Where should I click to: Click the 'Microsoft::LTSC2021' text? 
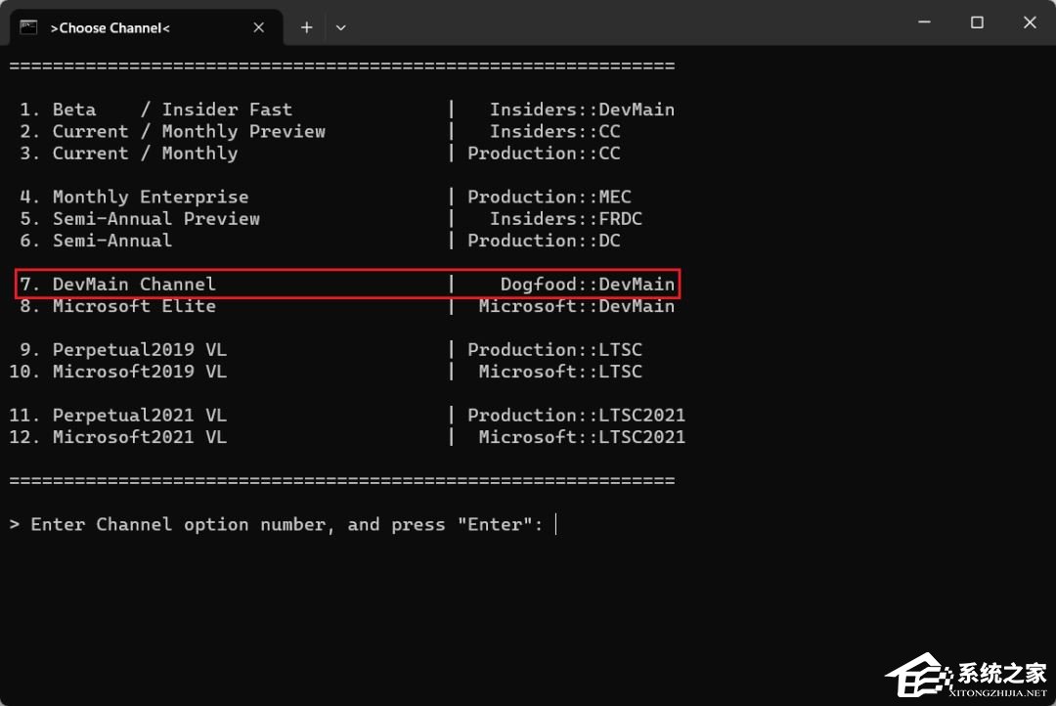[582, 437]
